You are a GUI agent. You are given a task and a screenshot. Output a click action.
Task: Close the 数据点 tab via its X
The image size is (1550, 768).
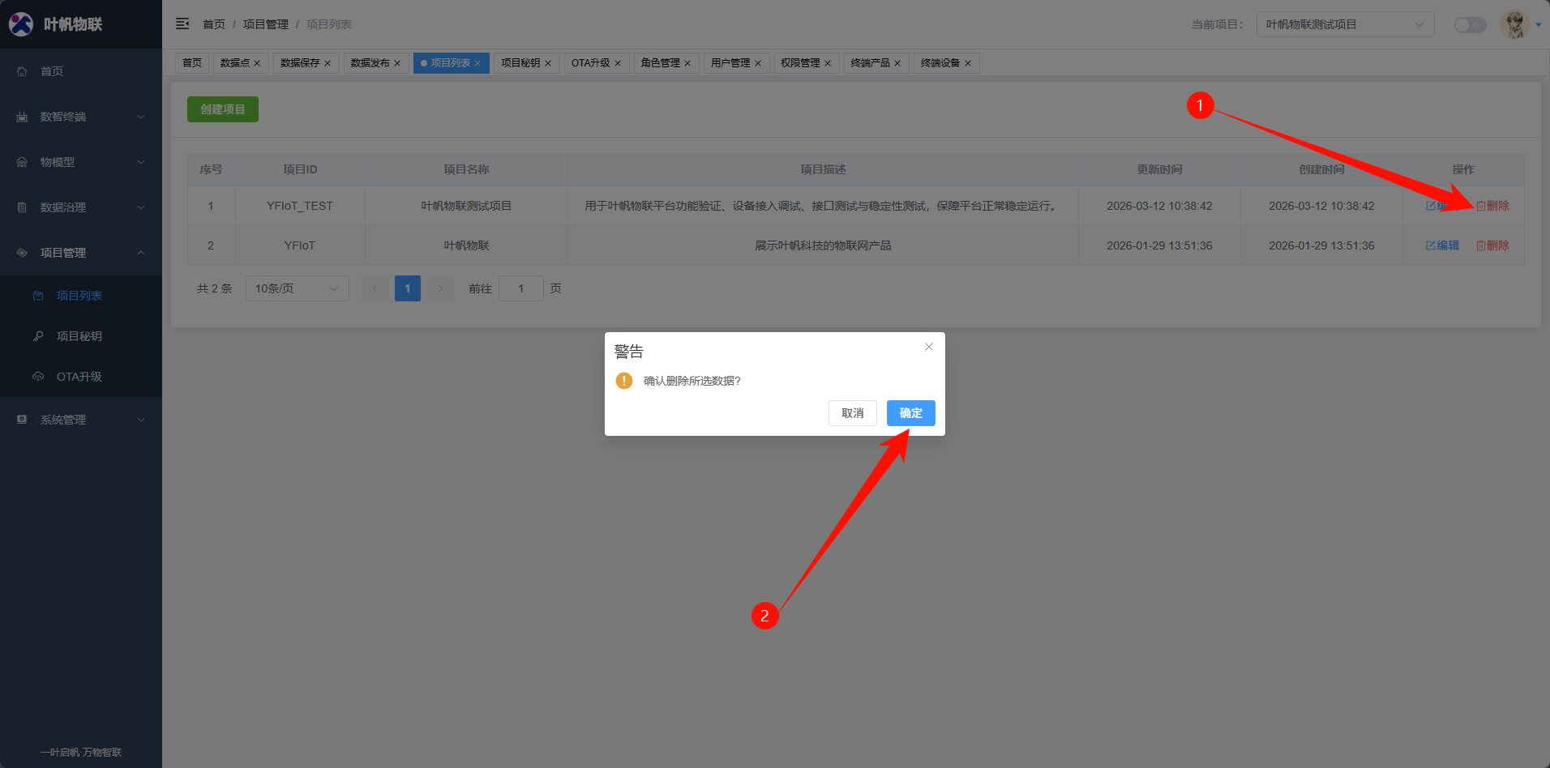(257, 63)
